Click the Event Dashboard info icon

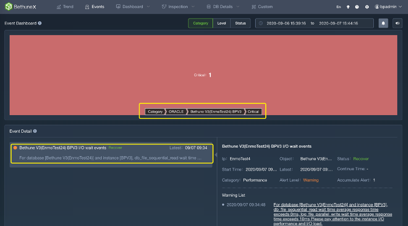[x=40, y=23]
